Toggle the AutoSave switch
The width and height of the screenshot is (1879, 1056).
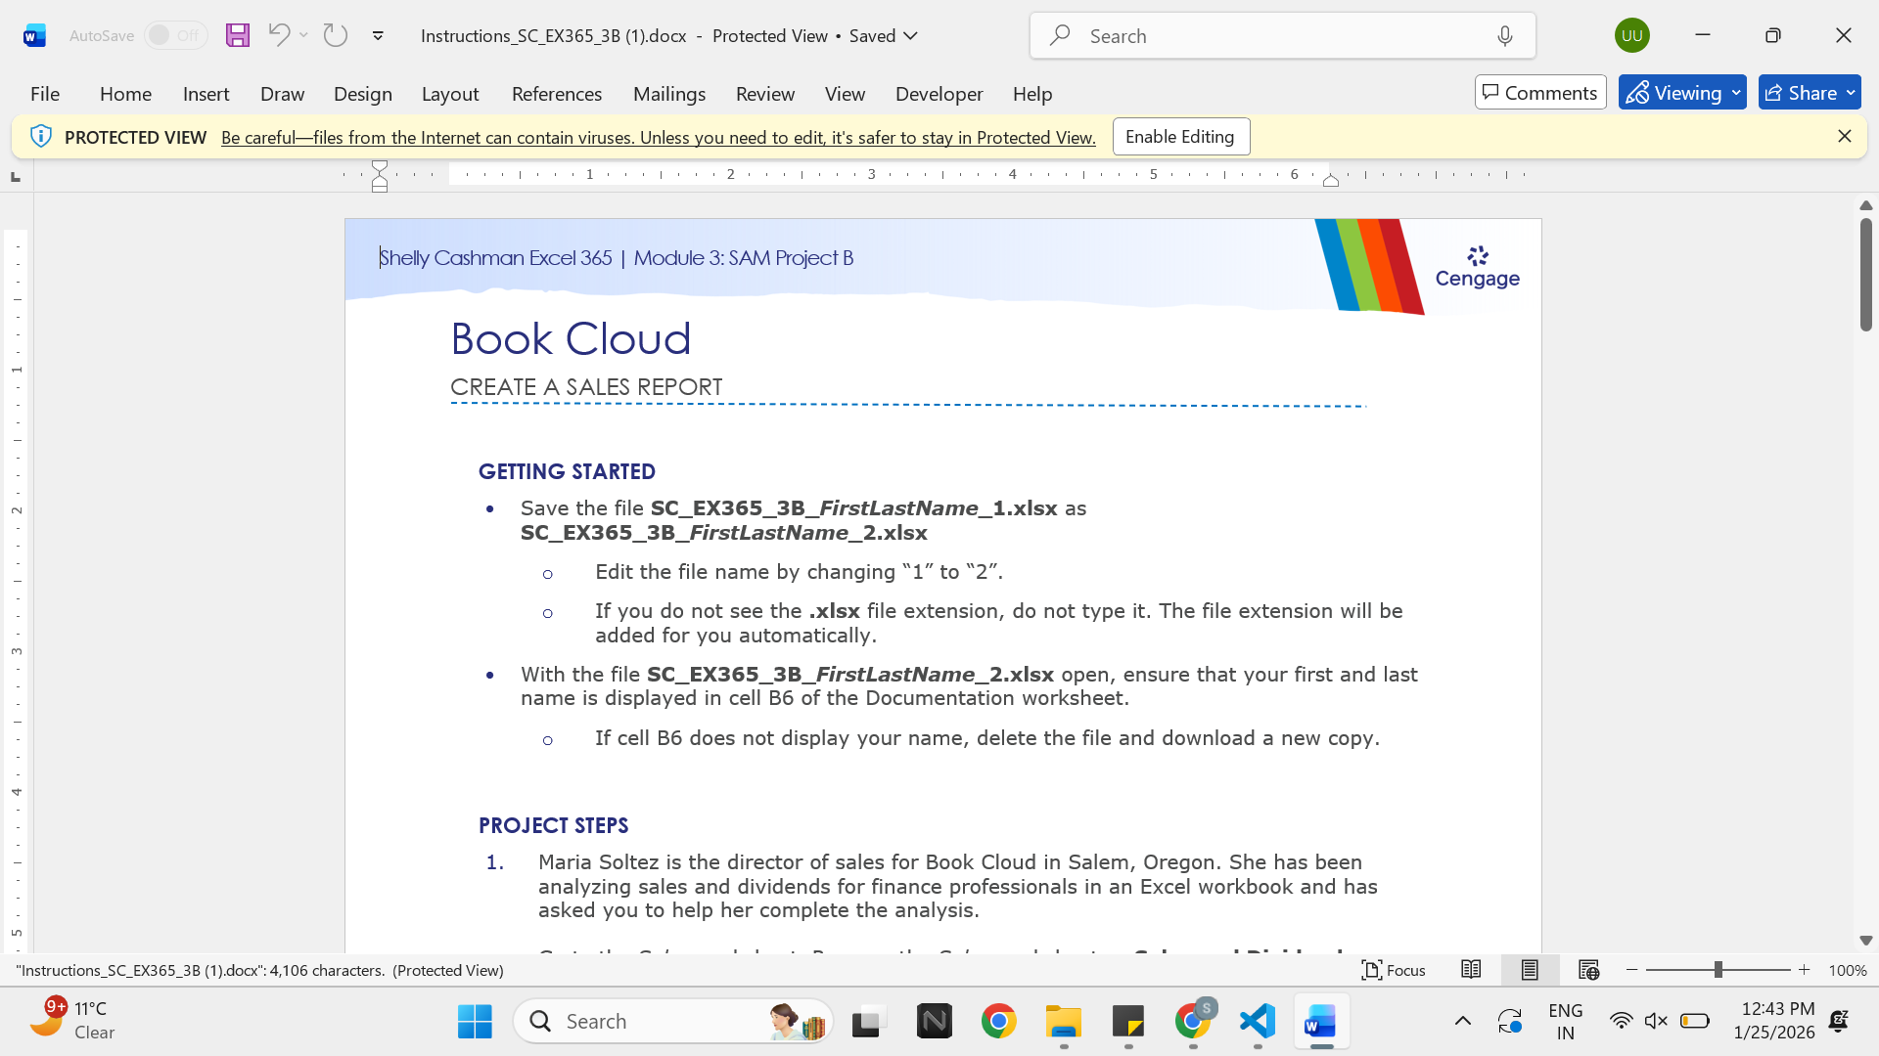(175, 35)
